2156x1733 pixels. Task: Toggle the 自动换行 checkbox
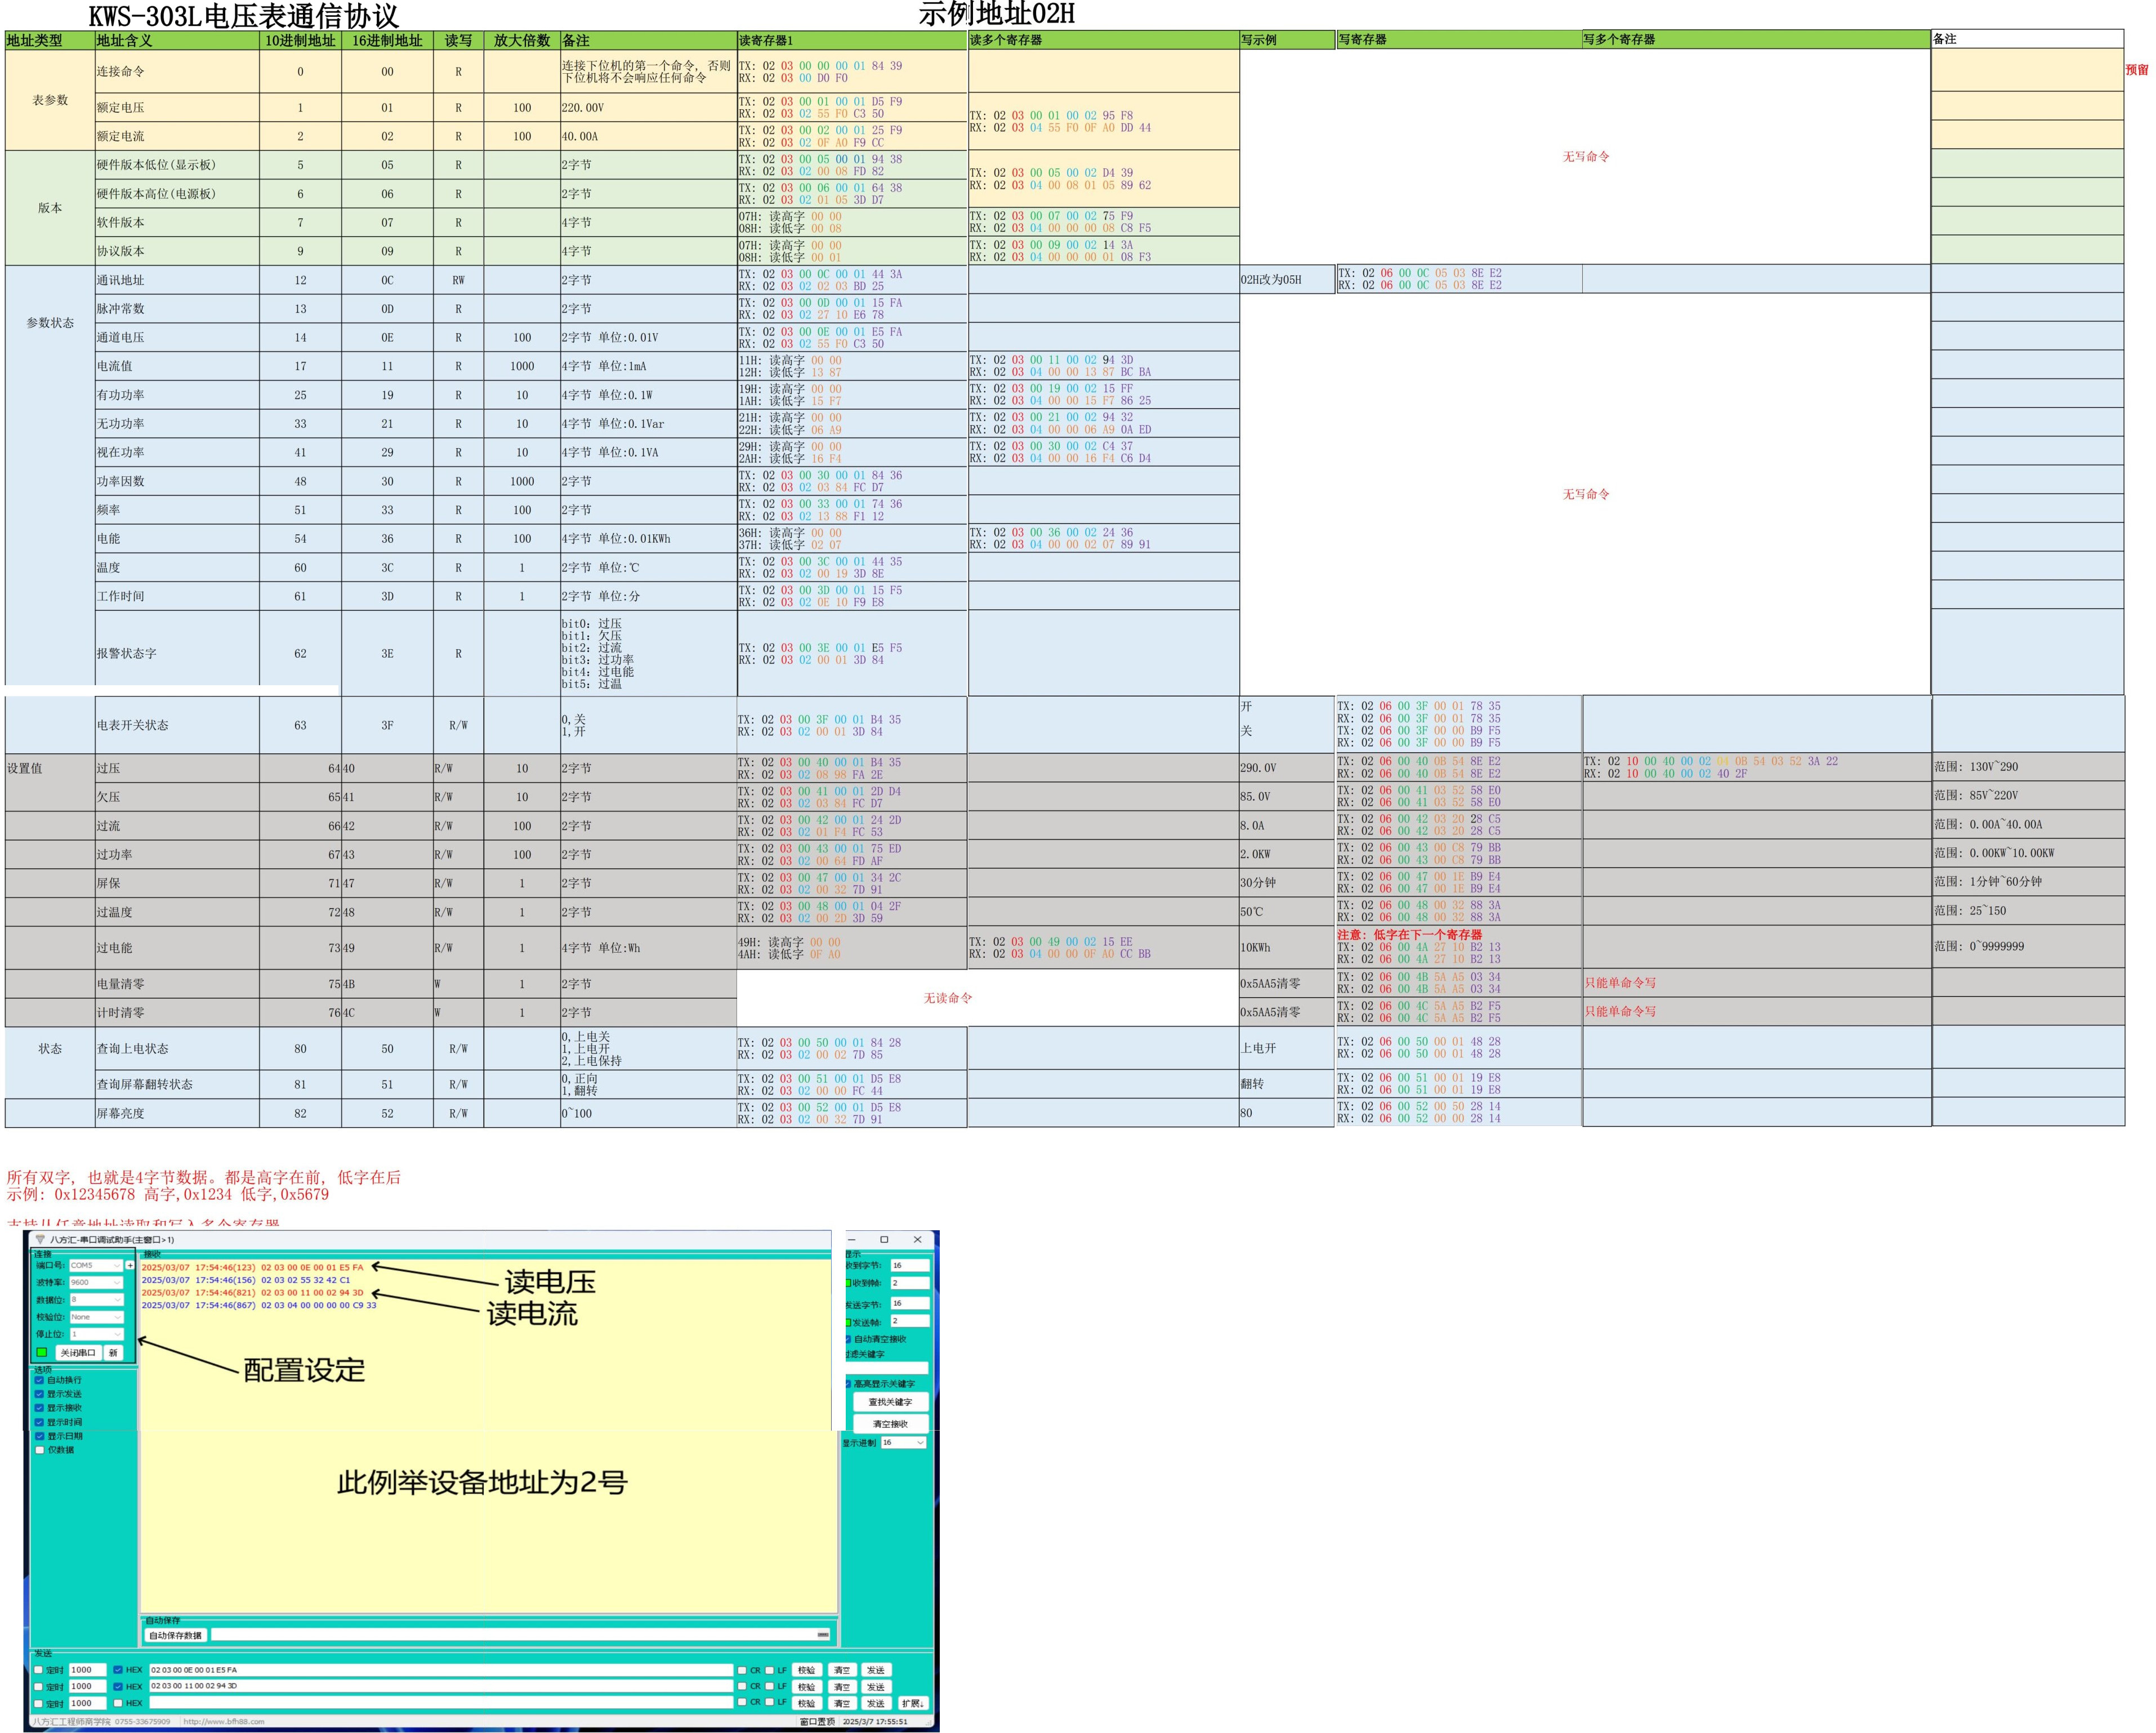coord(40,1380)
